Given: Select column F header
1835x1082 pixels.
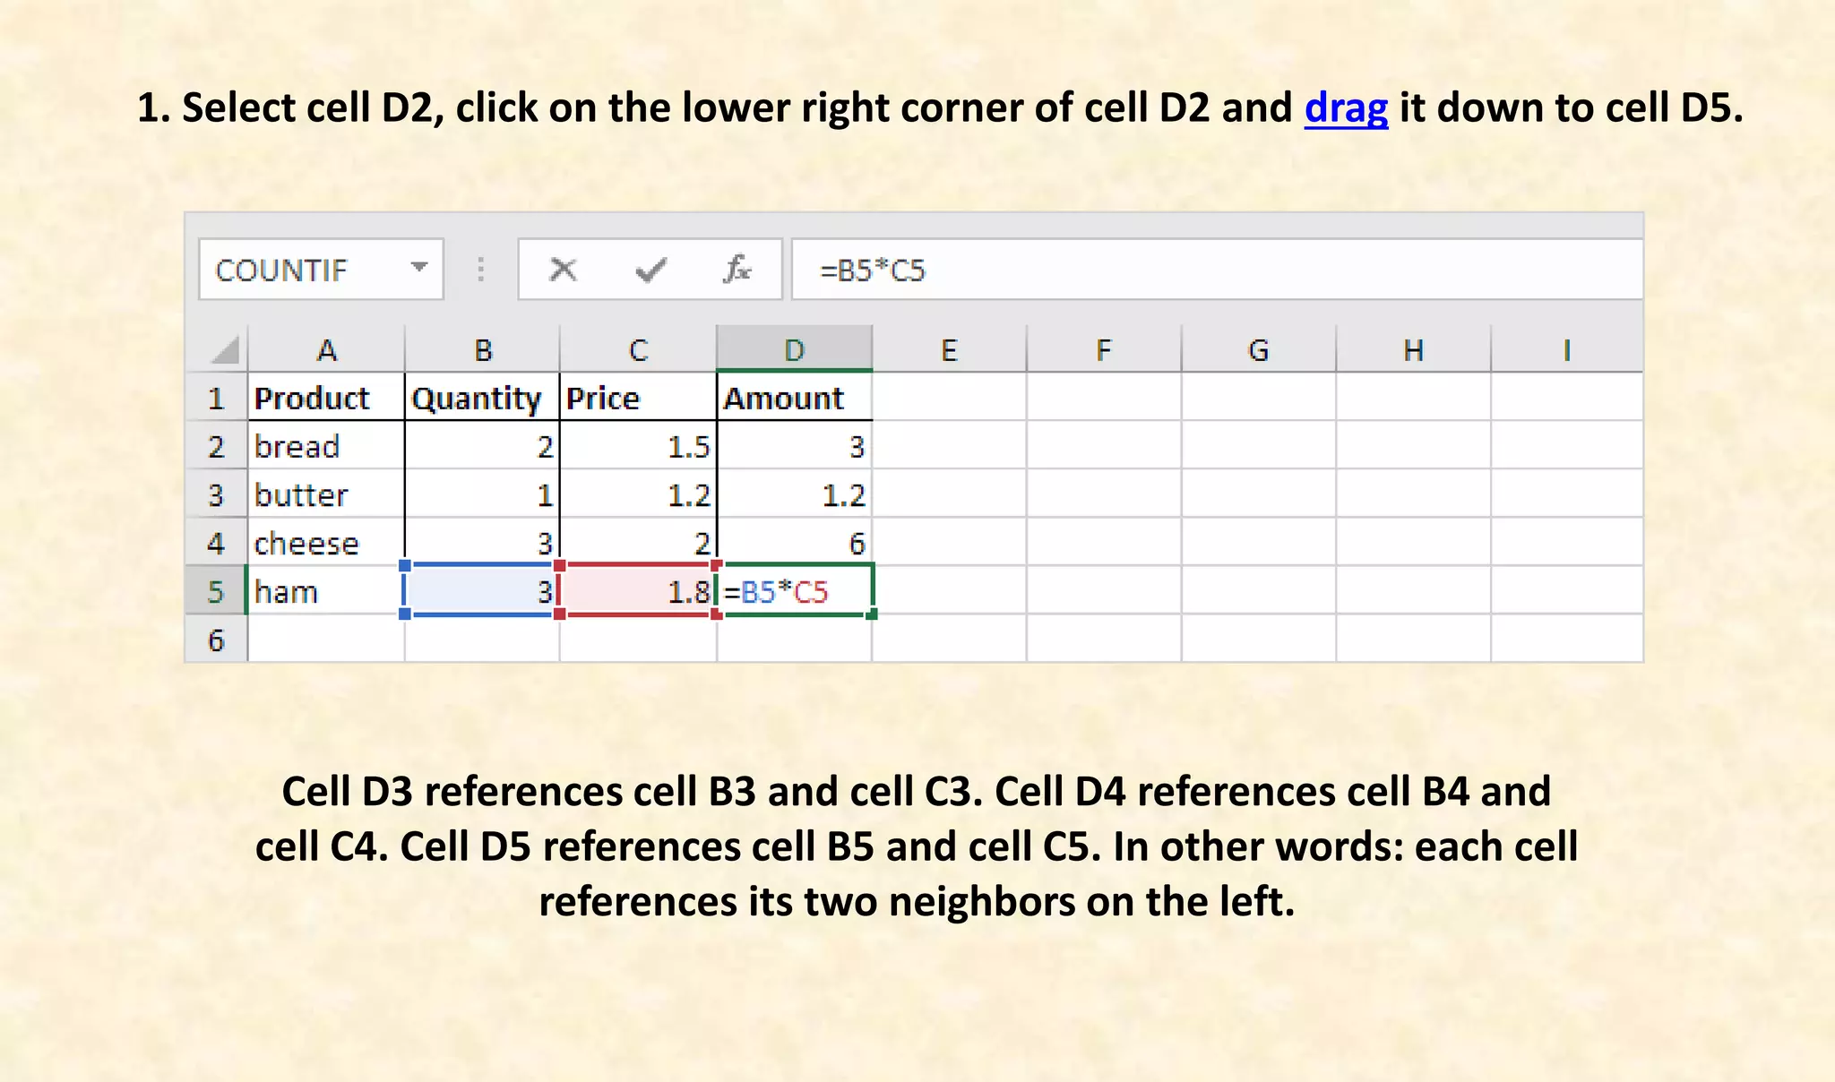Looking at the screenshot, I should [1104, 349].
